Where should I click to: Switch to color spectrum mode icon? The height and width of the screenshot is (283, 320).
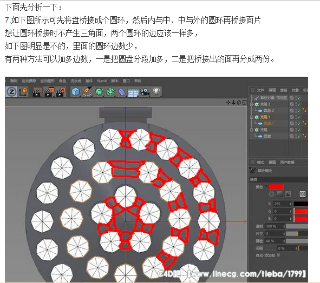(280, 194)
